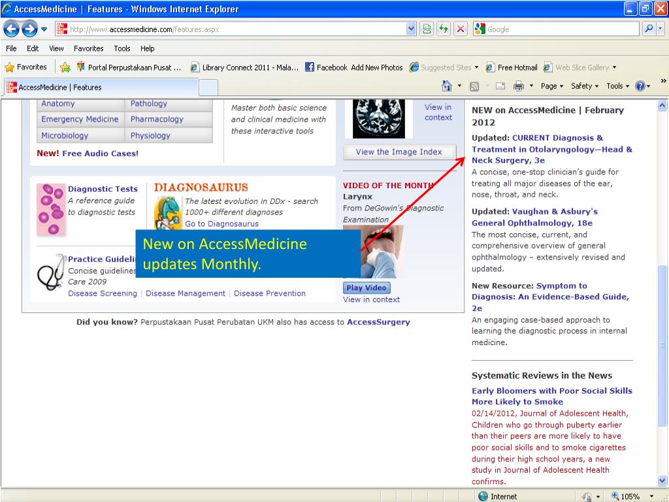Image resolution: width=669 pixels, height=502 pixels.
Task: Open the Help menu
Action: pyautogui.click(x=147, y=48)
